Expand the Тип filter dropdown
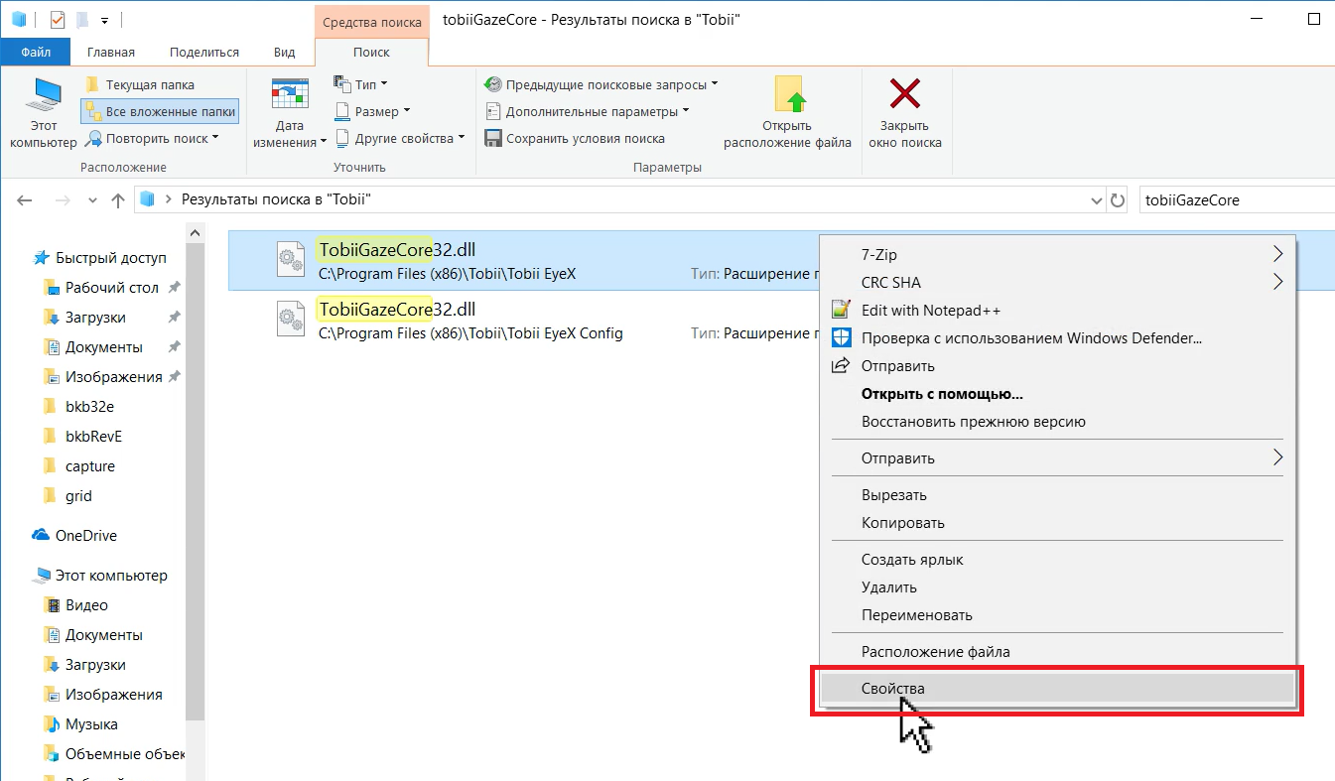The height and width of the screenshot is (781, 1335). coord(361,85)
